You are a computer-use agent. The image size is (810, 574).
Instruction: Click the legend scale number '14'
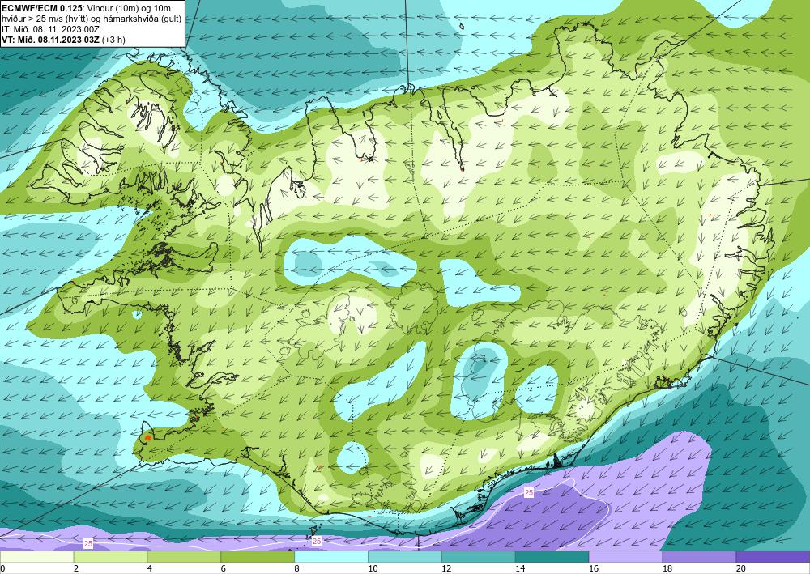coord(520,569)
